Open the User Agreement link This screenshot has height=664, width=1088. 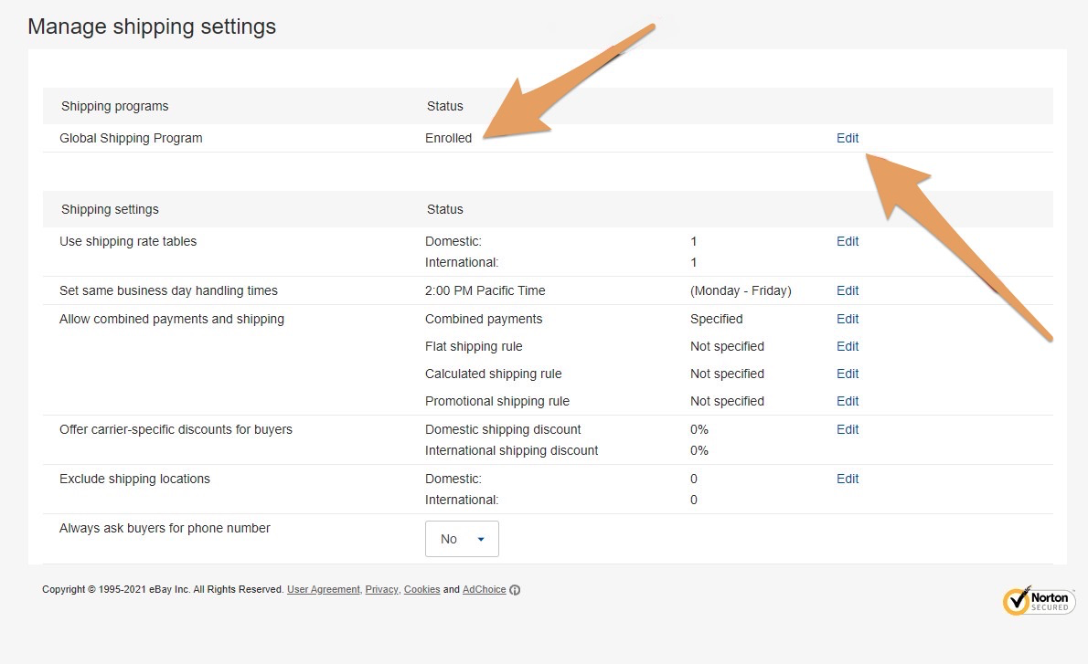(x=324, y=589)
